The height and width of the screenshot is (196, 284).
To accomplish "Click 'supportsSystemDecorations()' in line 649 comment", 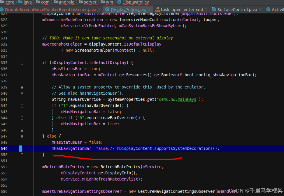I will pyautogui.click(x=186, y=148).
